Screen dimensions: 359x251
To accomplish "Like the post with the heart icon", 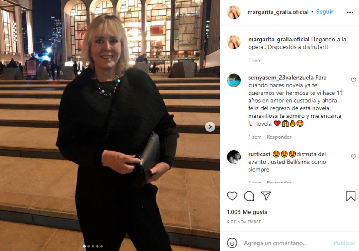I will (x=232, y=196).
